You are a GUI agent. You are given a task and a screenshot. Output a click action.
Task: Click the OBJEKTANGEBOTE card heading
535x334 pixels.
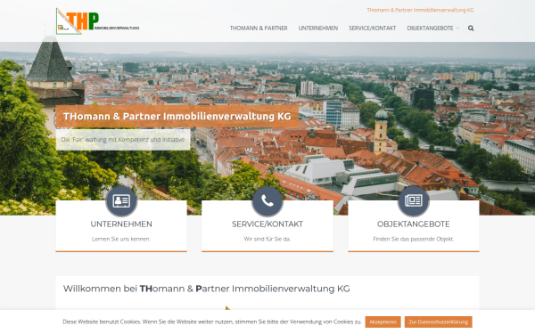[413, 224]
